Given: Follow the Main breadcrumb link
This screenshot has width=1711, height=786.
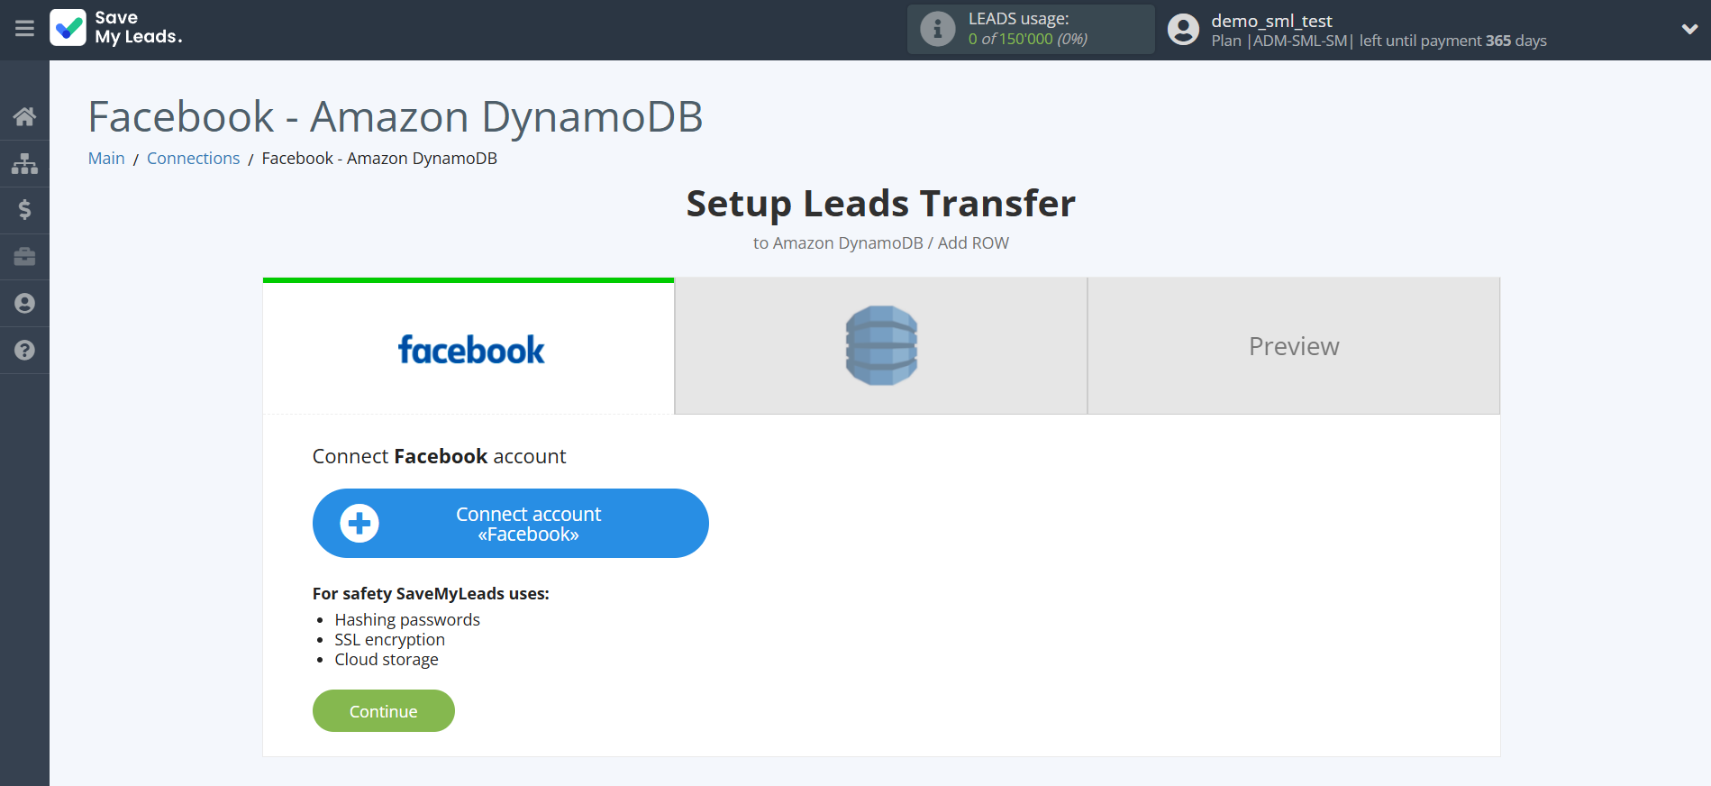Looking at the screenshot, I should pyautogui.click(x=106, y=159).
